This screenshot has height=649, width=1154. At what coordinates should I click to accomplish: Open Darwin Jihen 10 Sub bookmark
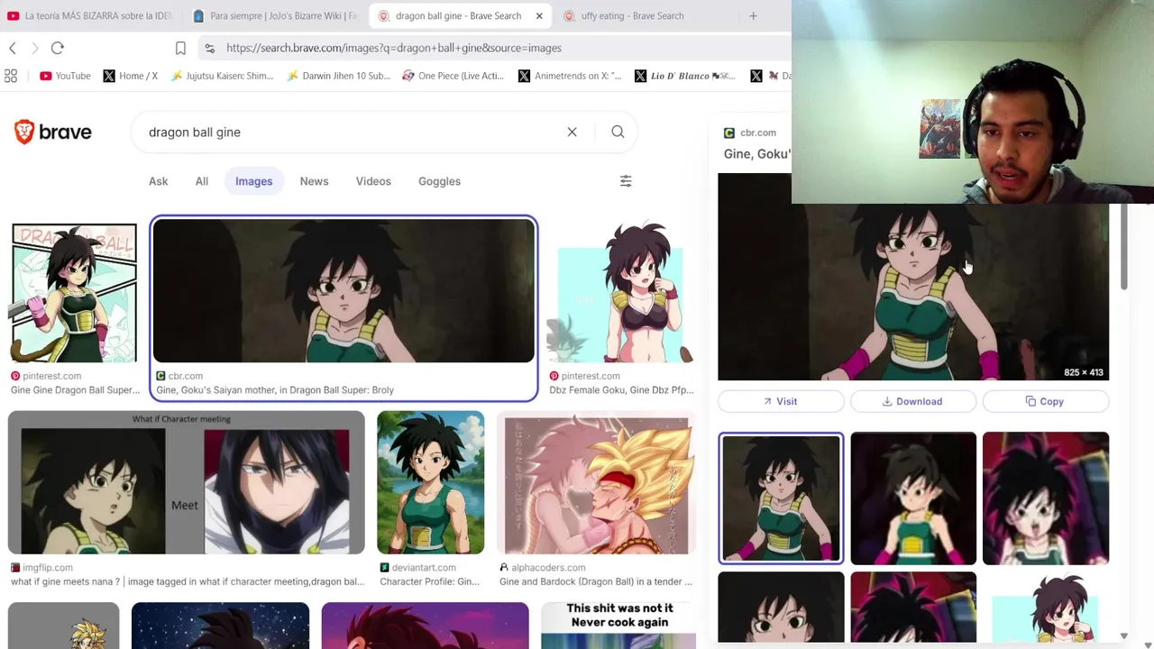(x=338, y=76)
